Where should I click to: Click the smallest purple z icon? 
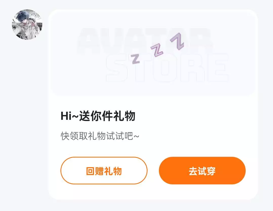click(135, 59)
